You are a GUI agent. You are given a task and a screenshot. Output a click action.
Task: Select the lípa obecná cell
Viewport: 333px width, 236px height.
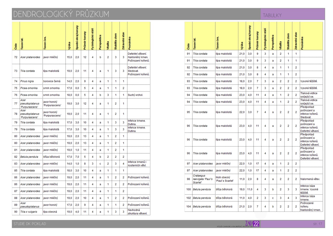pyautogui.click(x=54, y=212)
